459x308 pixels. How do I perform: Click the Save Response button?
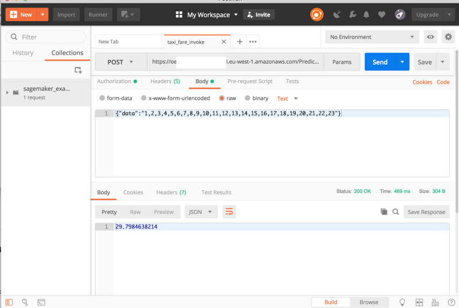coord(426,212)
